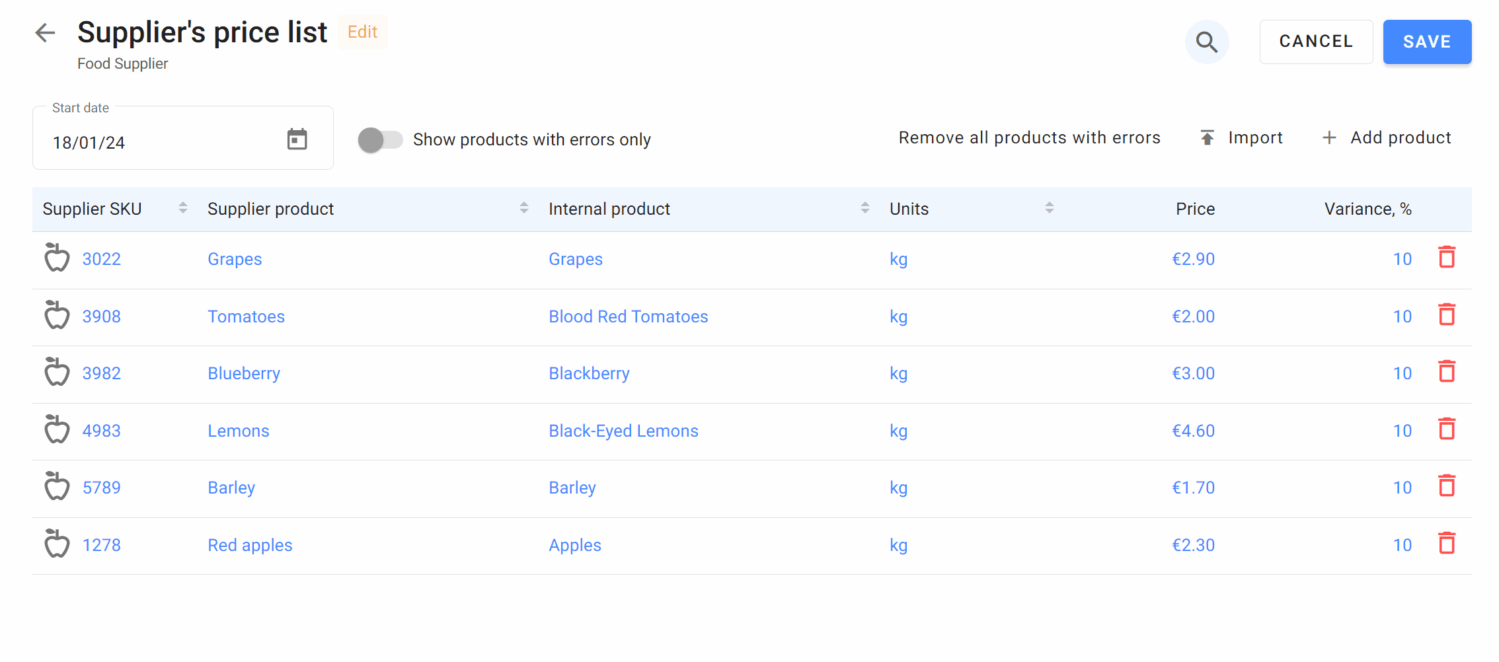The height and width of the screenshot is (662, 1499).
Task: Click the upload icon next to Import
Action: coord(1207,137)
